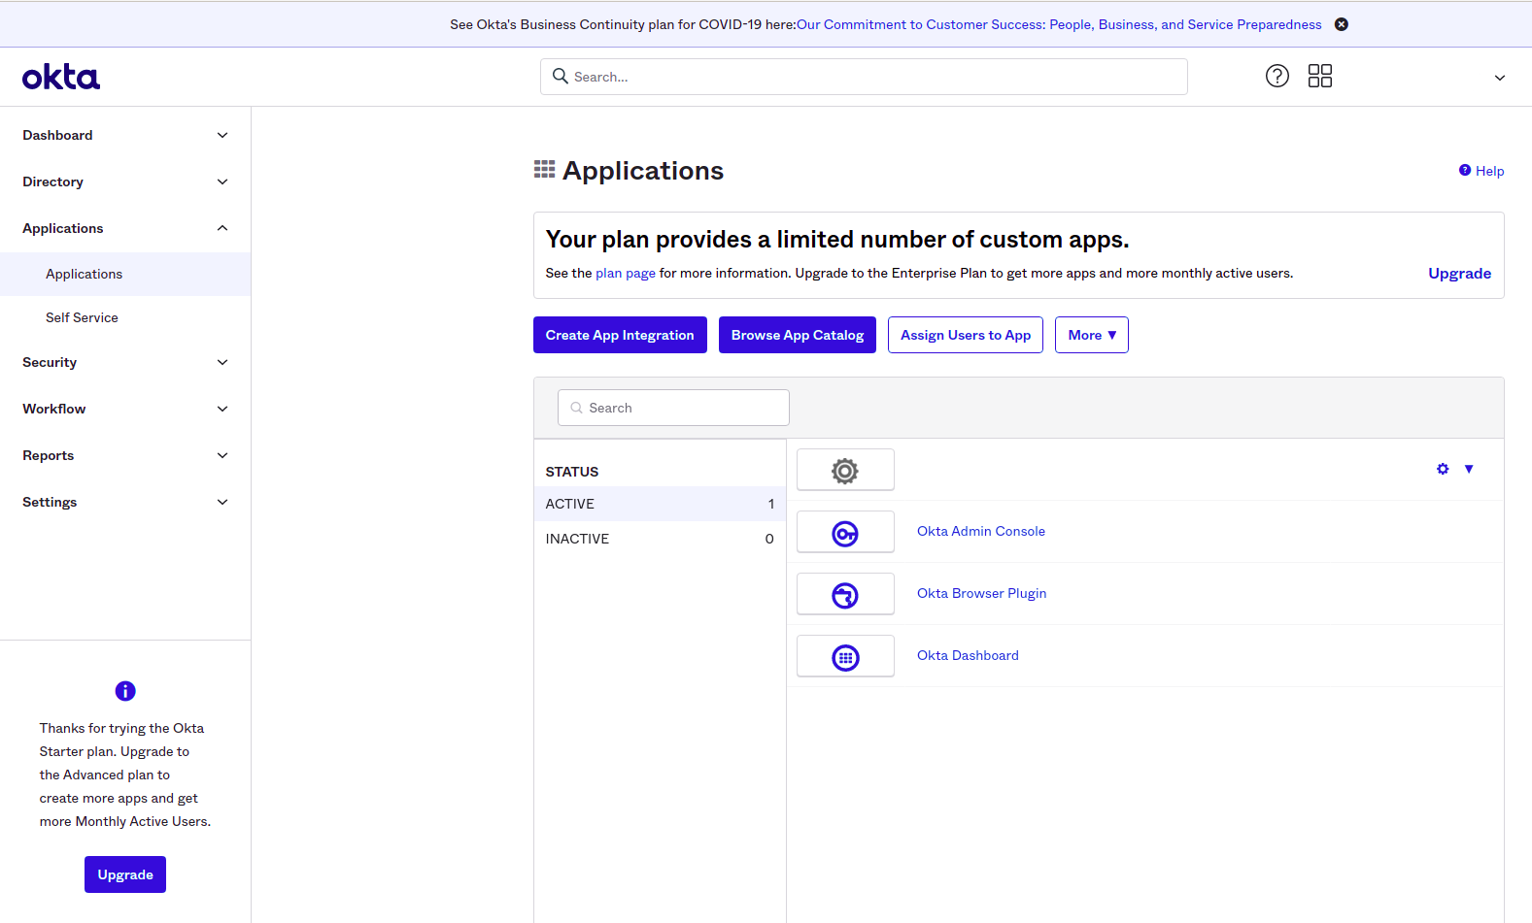Open Okta Admin Console link
Viewport: 1532px width, 923px height.
coord(981,532)
